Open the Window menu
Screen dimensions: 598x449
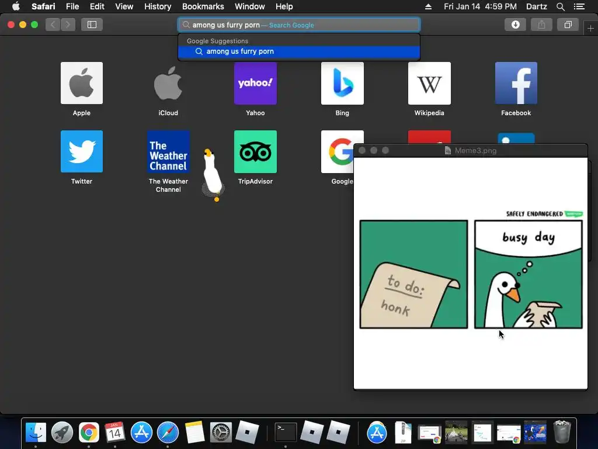tap(249, 6)
